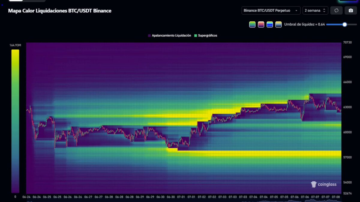
Task: Open the Binance BTC/USDT Perpetuo pair dropdown
Action: [271, 10]
